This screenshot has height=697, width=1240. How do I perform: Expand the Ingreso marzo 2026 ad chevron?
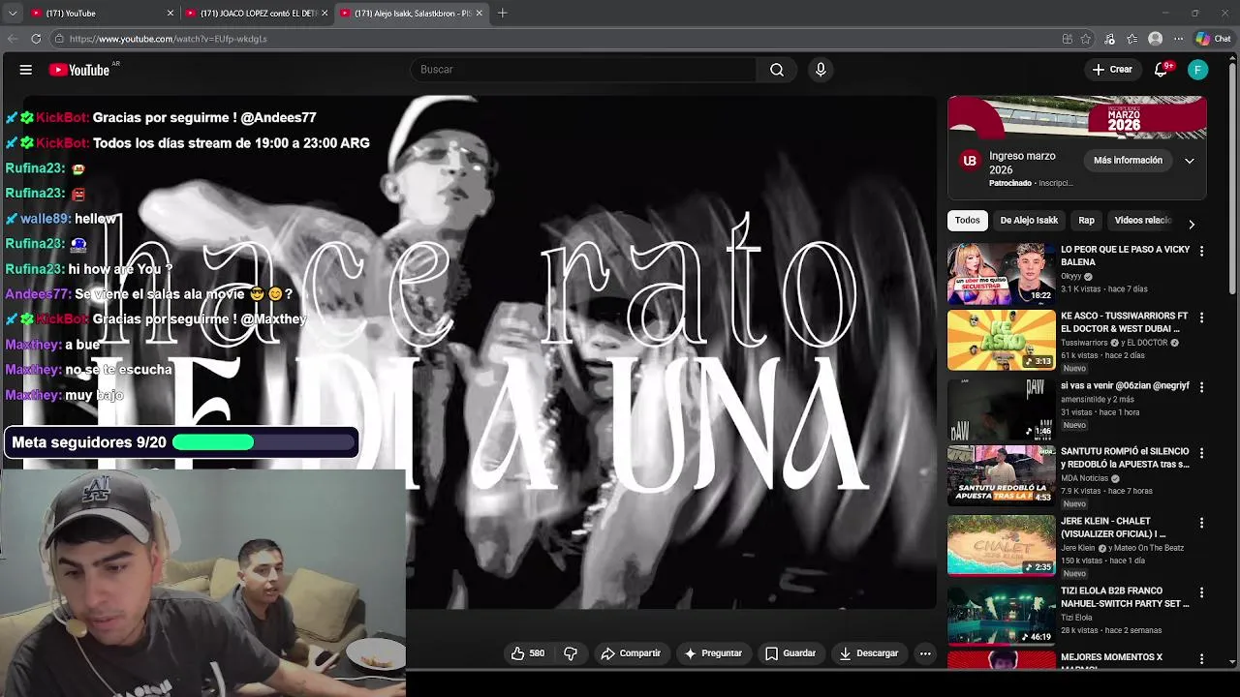[1190, 161]
